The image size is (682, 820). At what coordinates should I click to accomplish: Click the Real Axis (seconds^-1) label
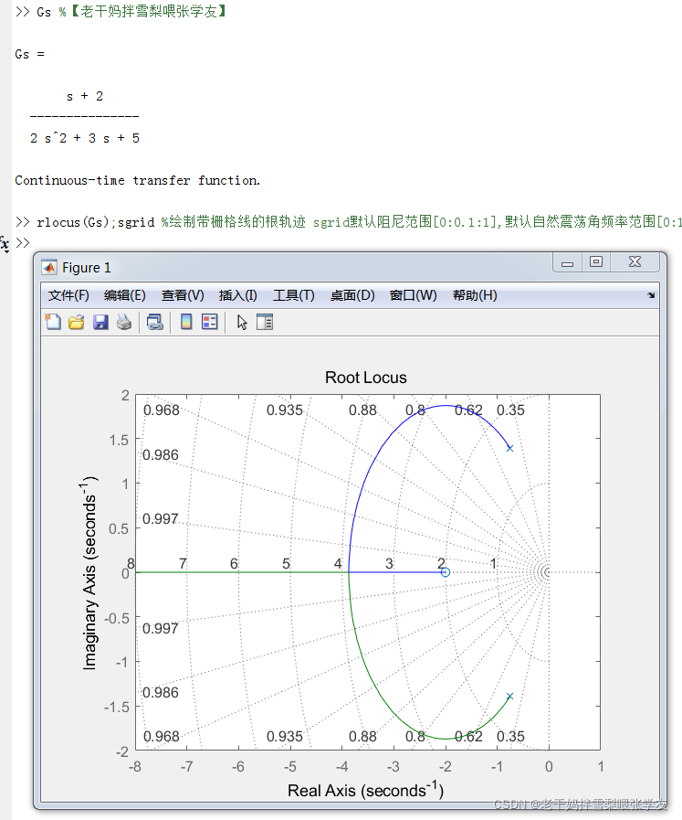365,789
